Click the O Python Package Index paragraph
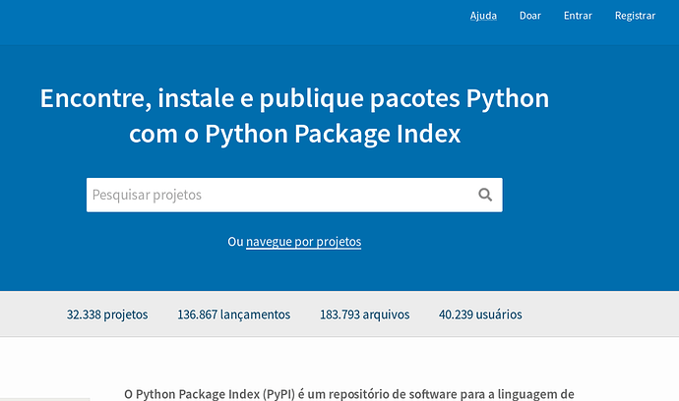 tap(349, 394)
